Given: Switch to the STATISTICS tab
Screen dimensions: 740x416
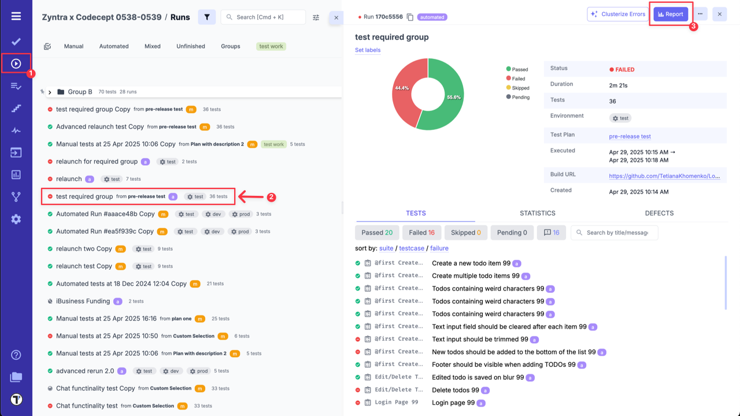Looking at the screenshot, I should point(537,213).
